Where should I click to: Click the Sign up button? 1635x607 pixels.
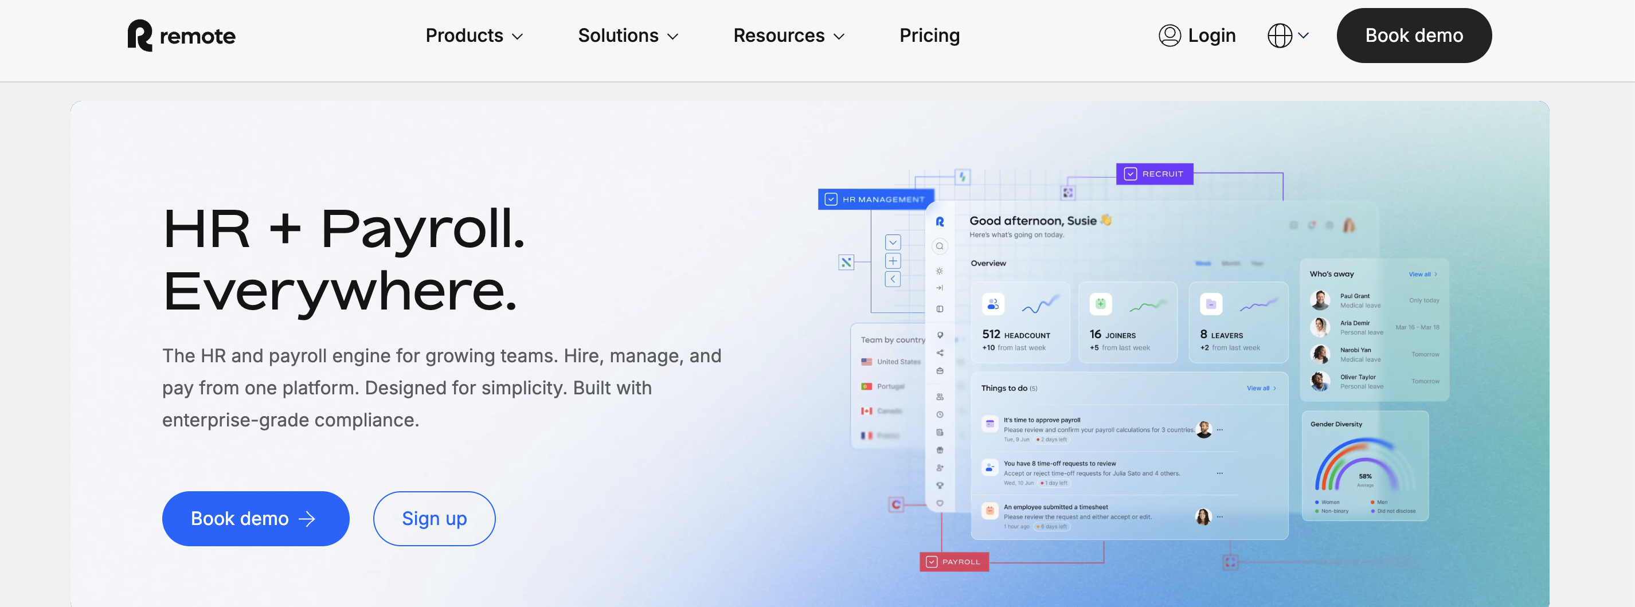tap(434, 518)
